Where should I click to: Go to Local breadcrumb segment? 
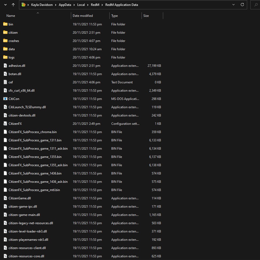(x=81, y=5)
